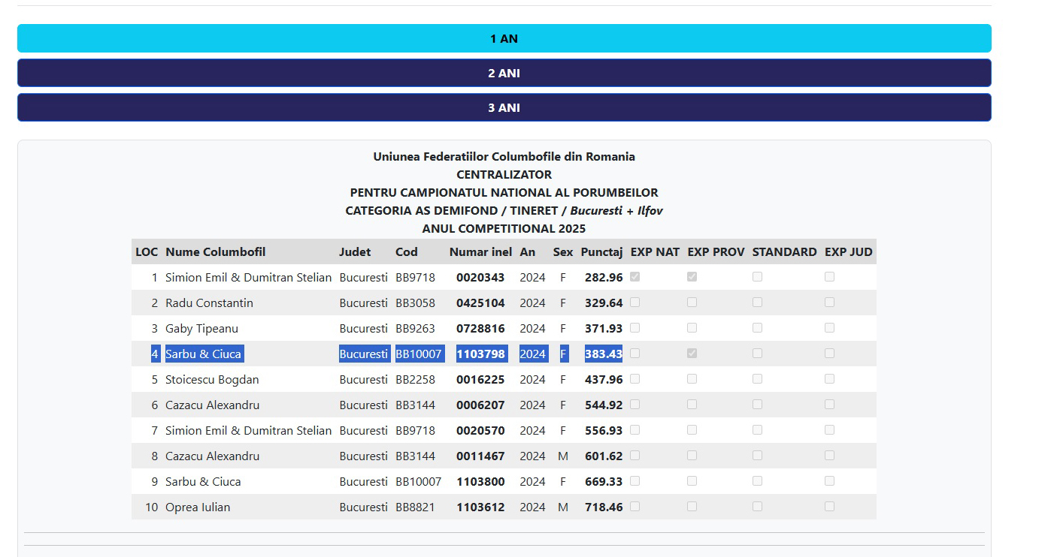The width and height of the screenshot is (1057, 557).
Task: Check STANDARD box for Radu Constantin
Action: tap(757, 303)
